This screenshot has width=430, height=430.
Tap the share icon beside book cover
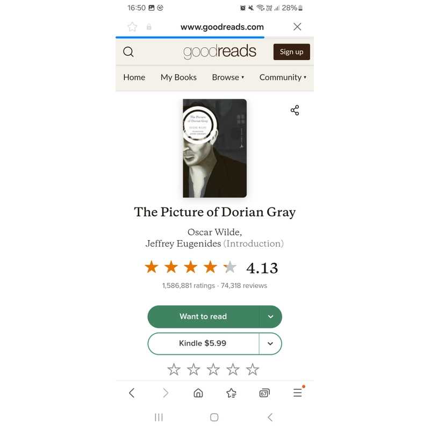coord(295,110)
